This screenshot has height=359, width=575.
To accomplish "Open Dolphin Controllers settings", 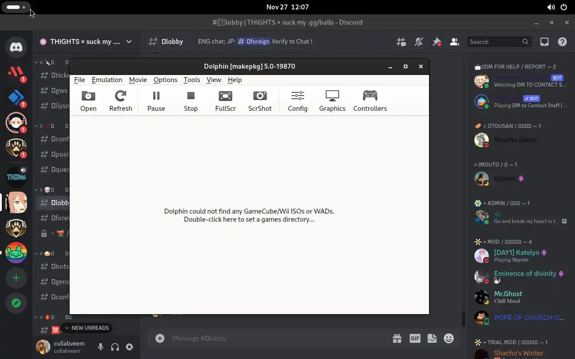I will coord(370,101).
